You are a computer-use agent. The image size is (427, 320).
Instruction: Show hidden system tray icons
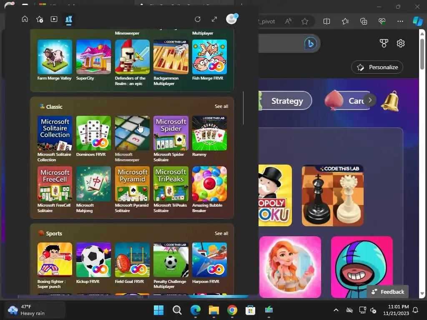336,310
